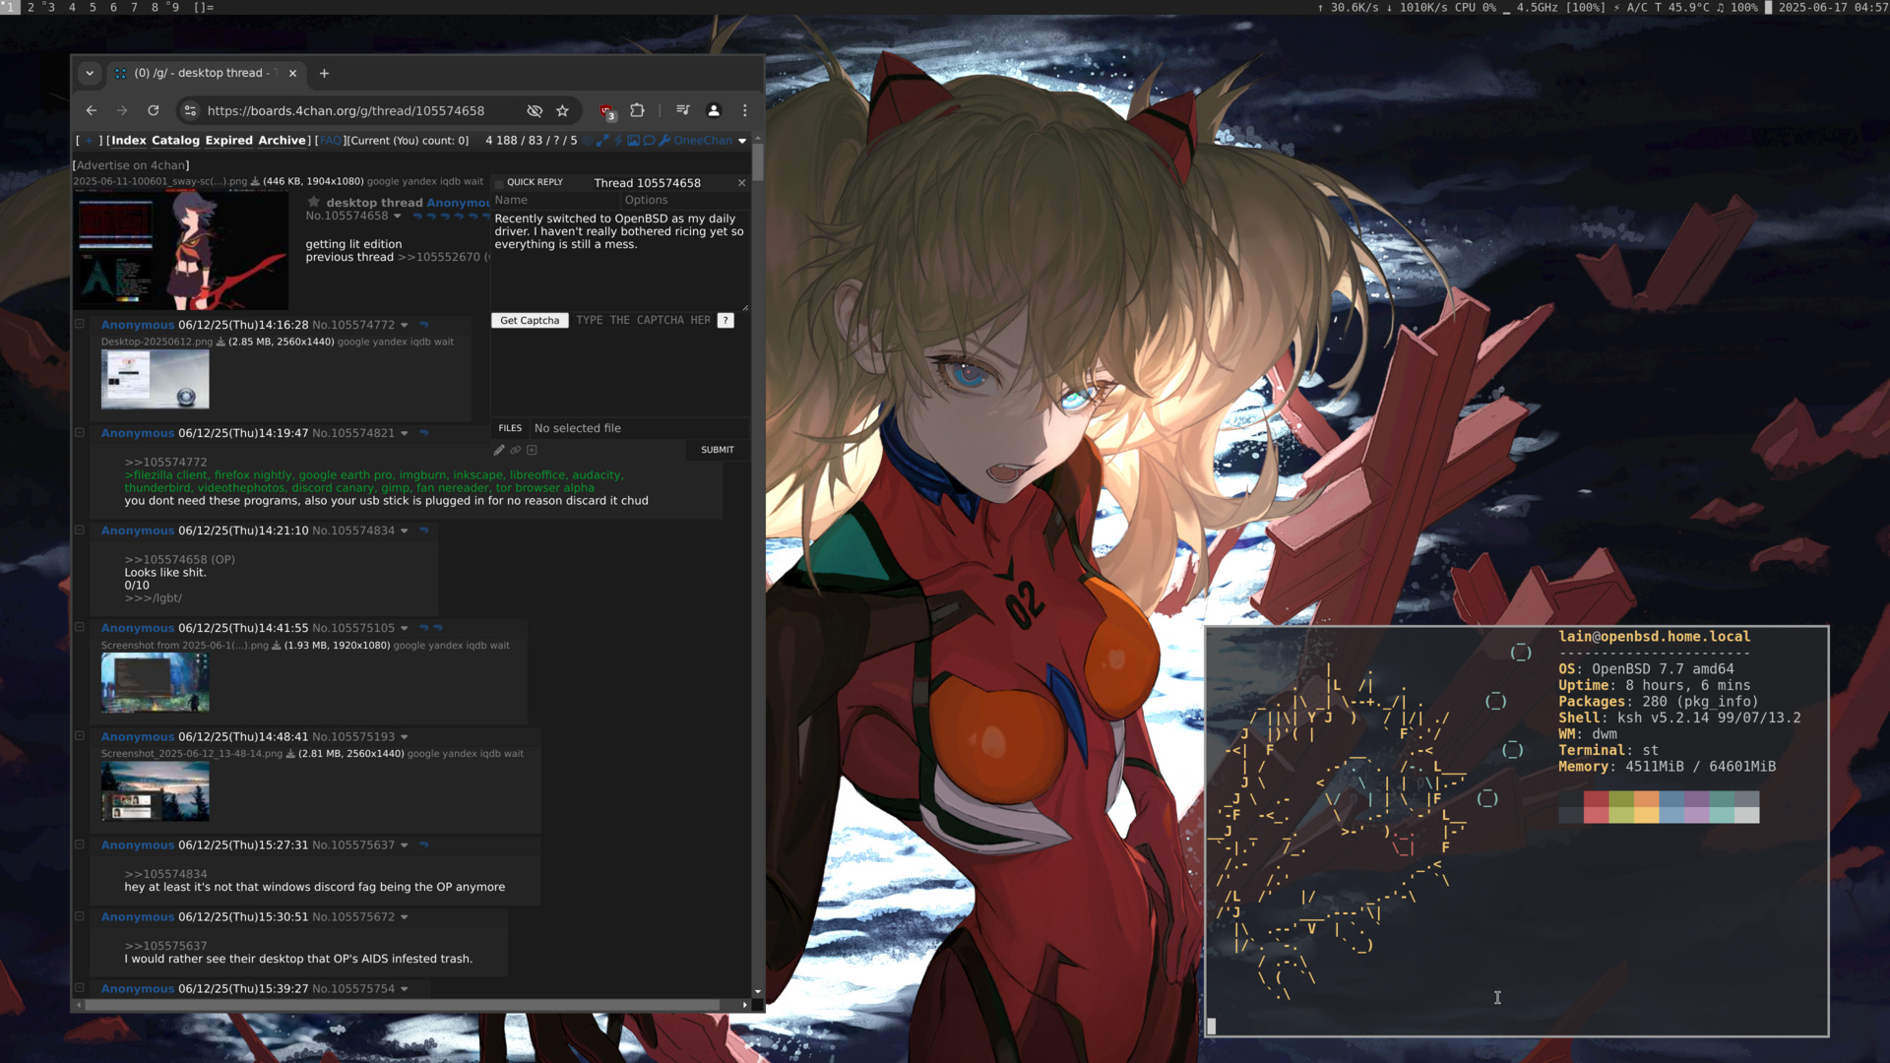Click SUBMIT in the quick reply form
The height and width of the screenshot is (1063, 1890).
[x=718, y=450]
